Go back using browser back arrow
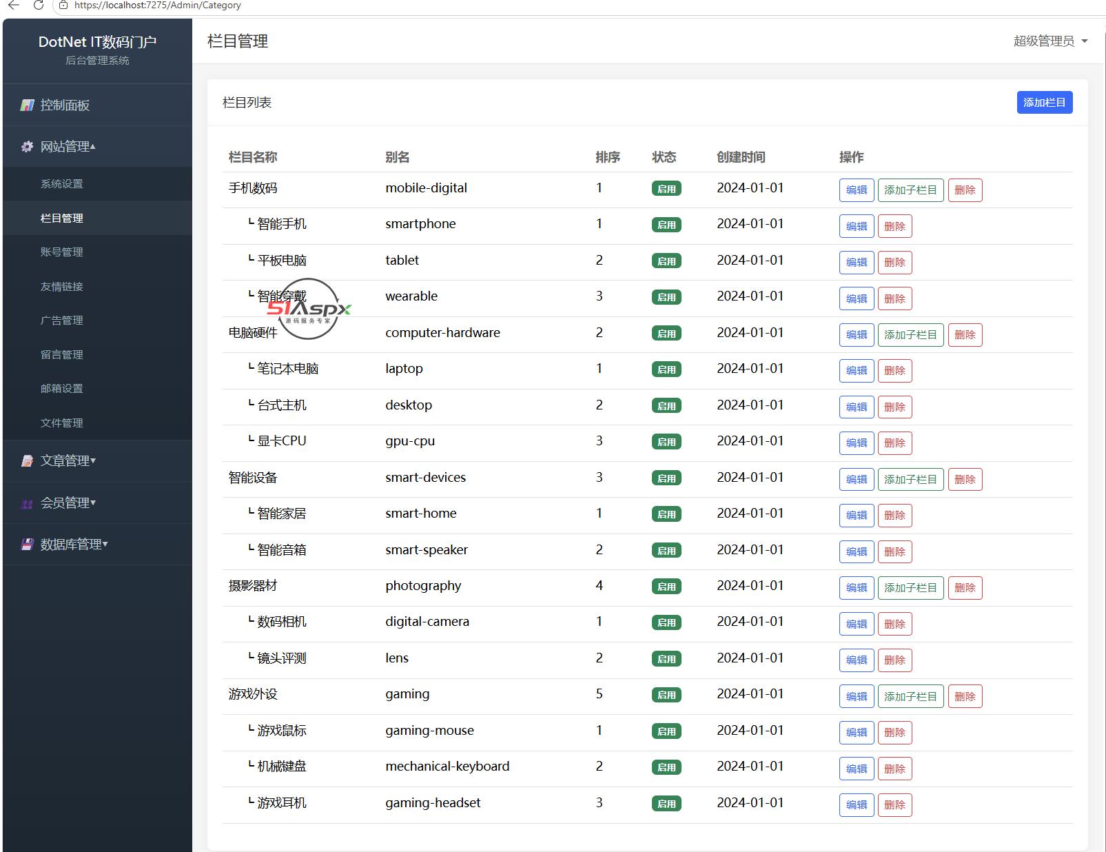Screen dimensions: 1106x852 point(14,6)
